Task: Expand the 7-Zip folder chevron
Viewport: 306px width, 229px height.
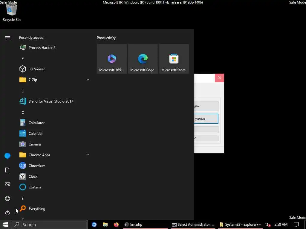Action: [88, 80]
